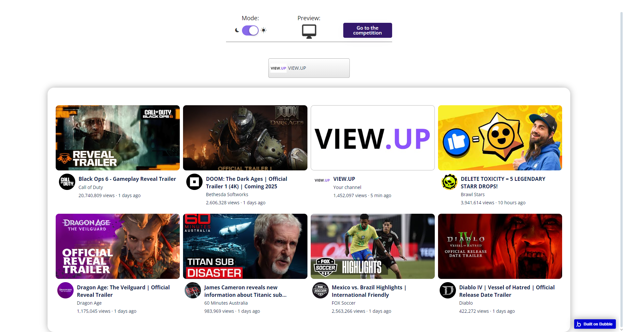Open title Diablo IV Vessel of Hatred Trailer
Image resolution: width=624 pixels, height=332 pixels.
tap(507, 291)
